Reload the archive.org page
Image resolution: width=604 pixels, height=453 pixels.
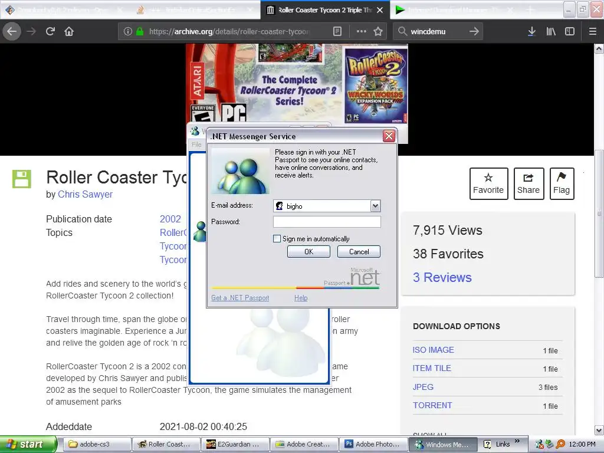[50, 31]
